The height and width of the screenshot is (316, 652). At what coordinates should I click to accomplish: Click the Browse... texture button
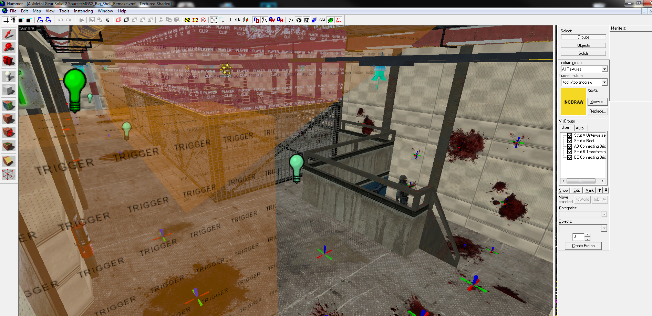coord(598,102)
